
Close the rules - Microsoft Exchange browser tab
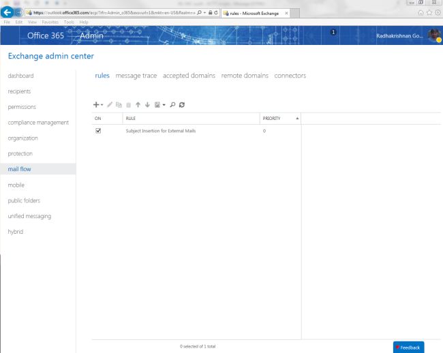click(x=286, y=13)
